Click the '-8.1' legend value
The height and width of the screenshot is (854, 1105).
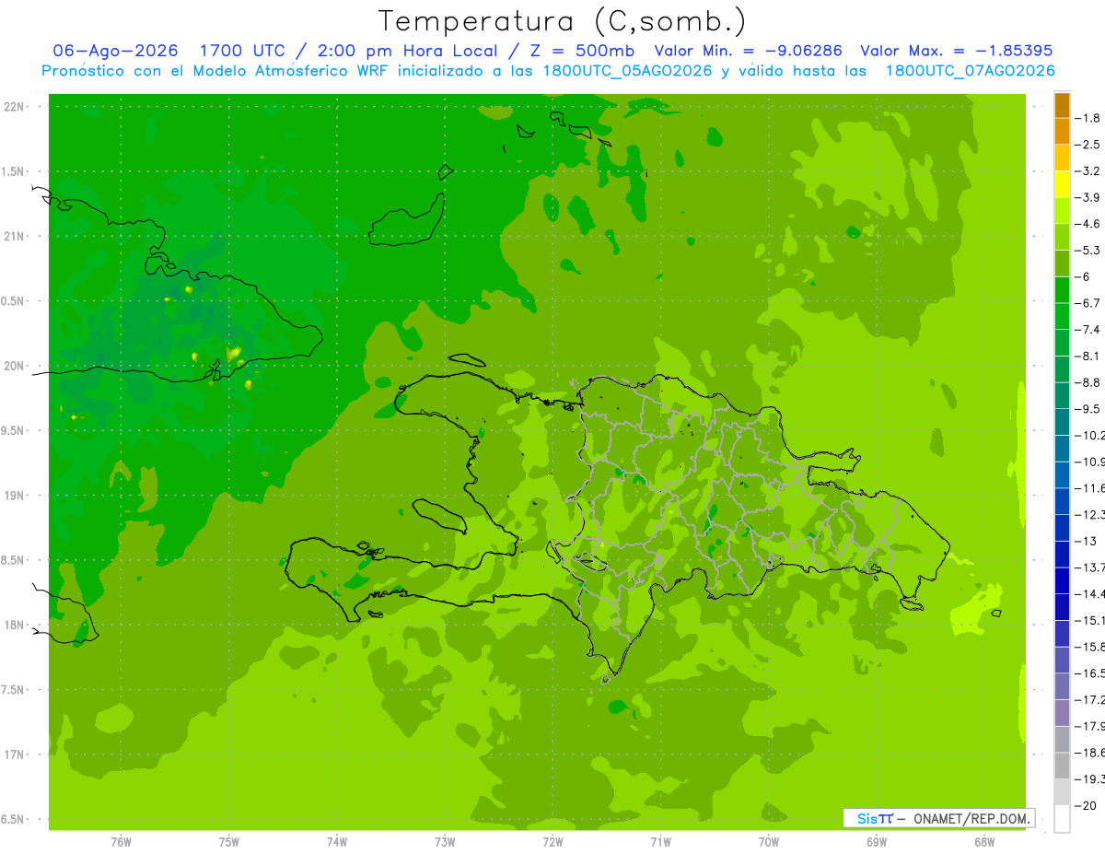click(1089, 356)
